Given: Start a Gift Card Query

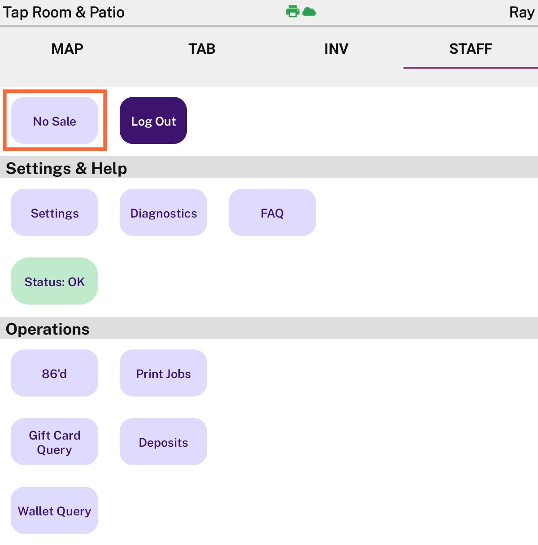Looking at the screenshot, I should coord(54,442).
